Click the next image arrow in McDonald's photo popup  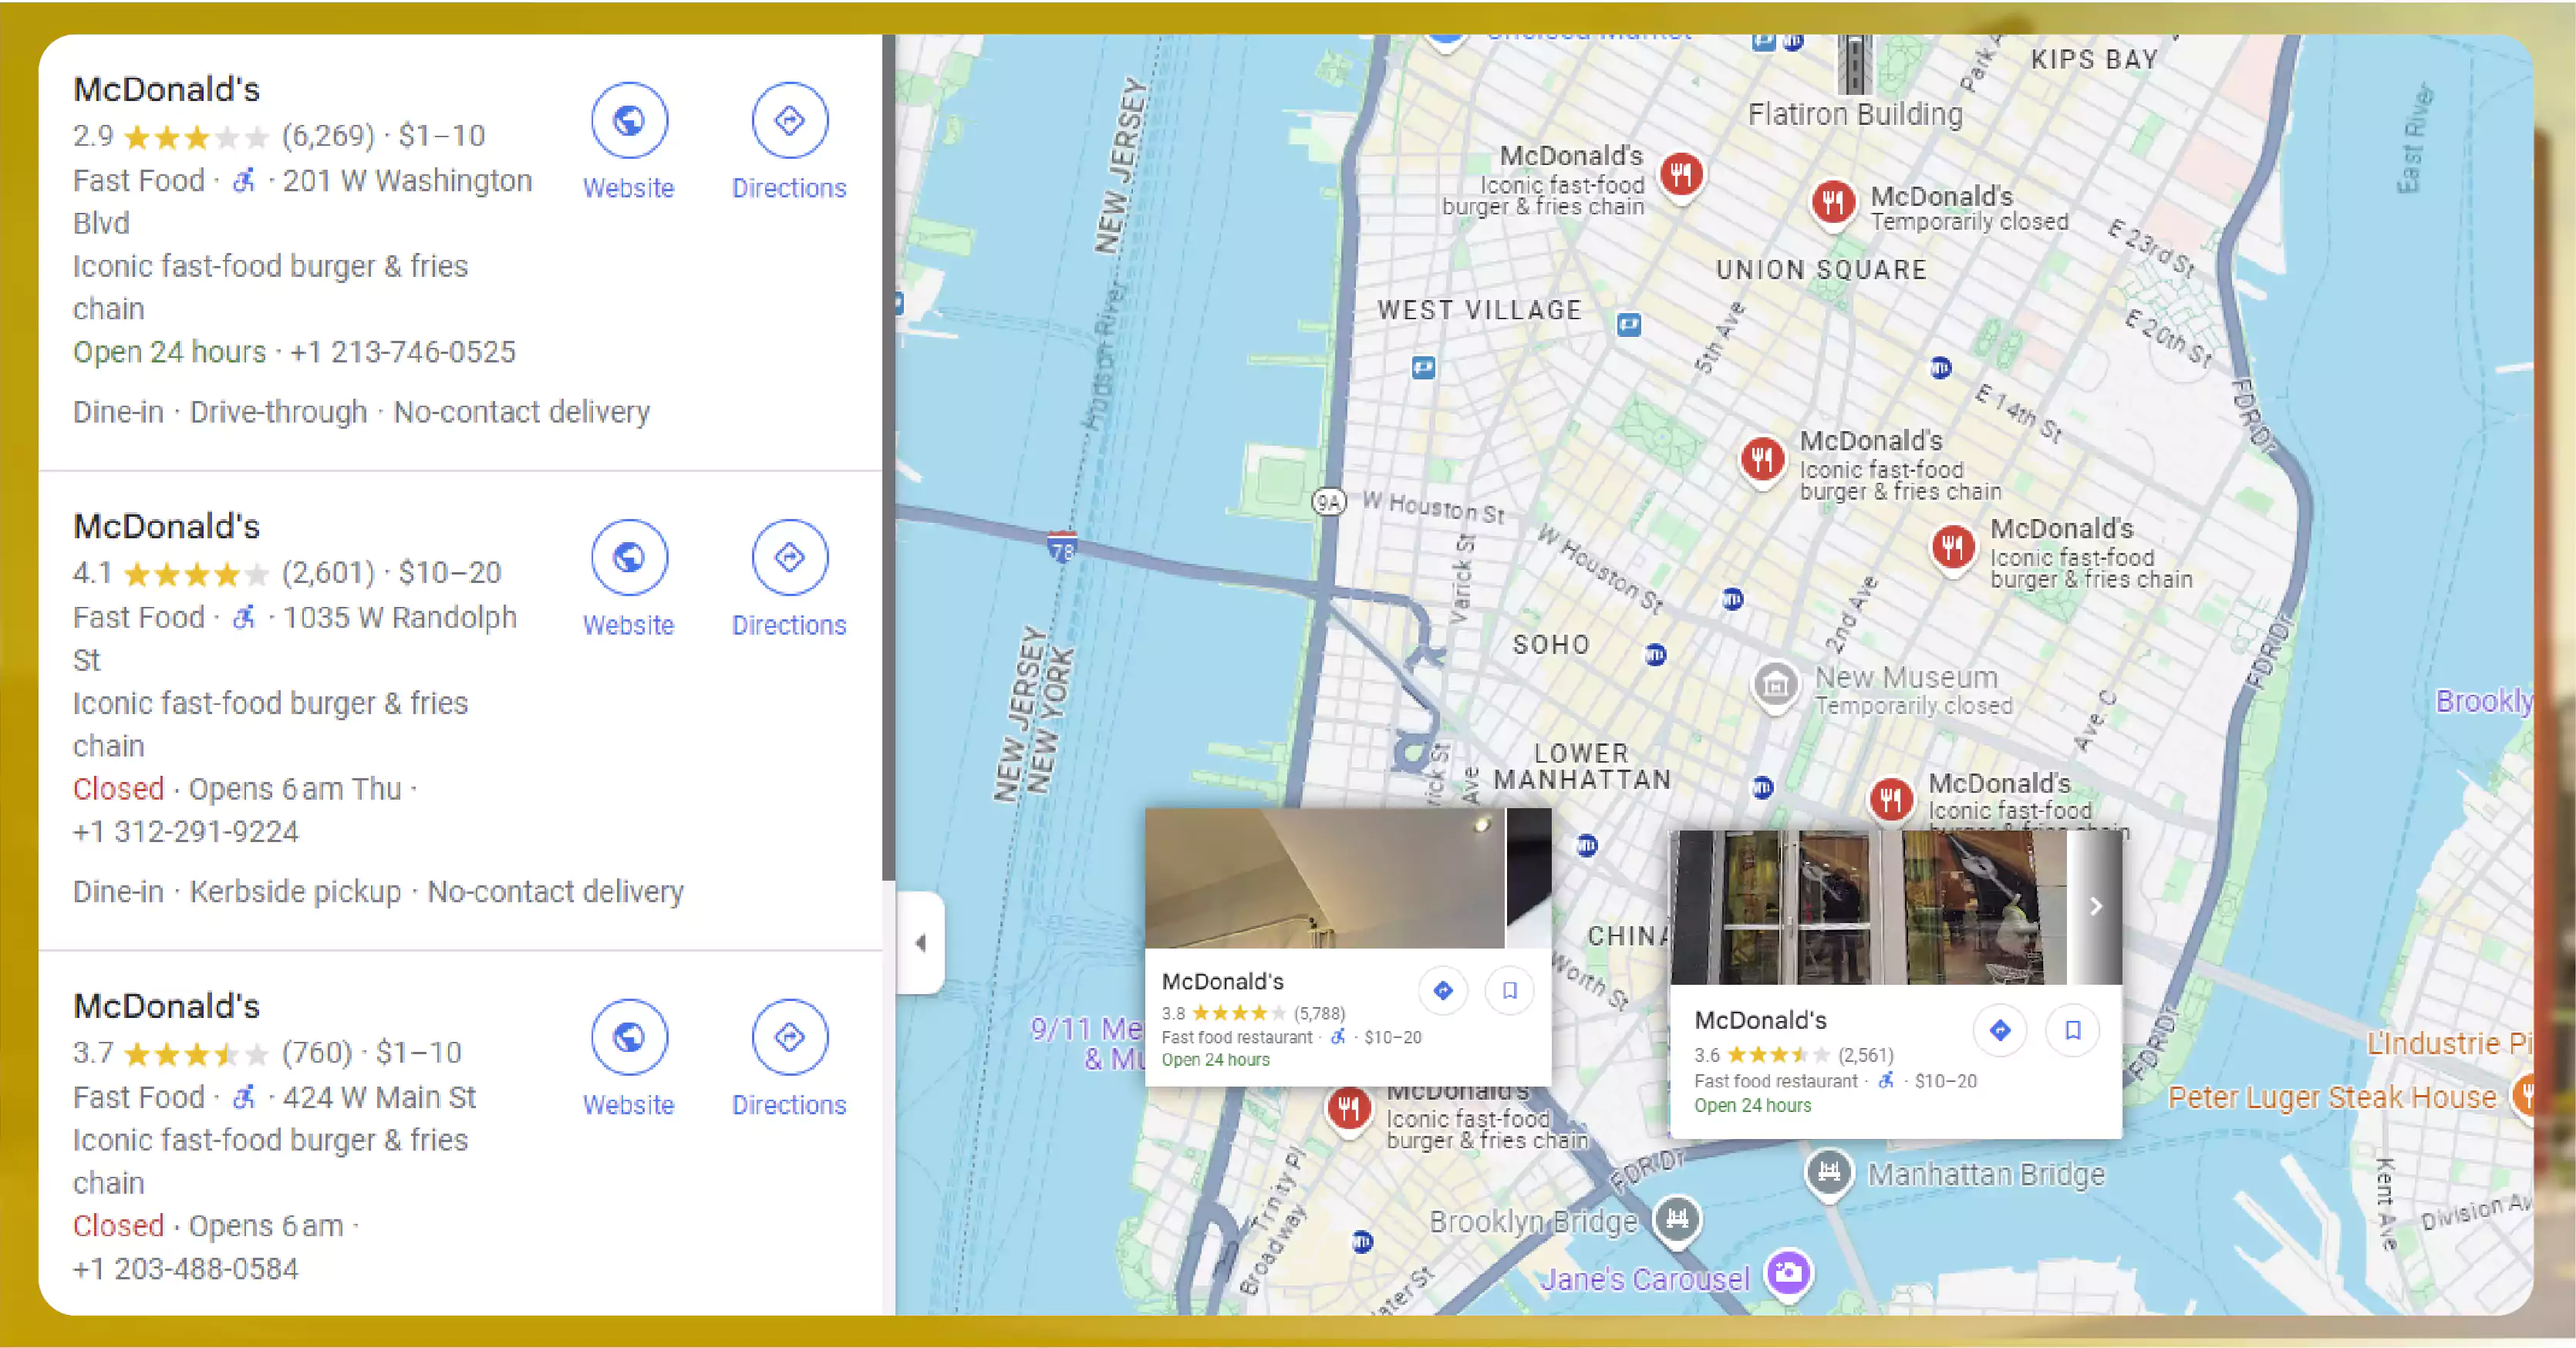[x=2096, y=905]
